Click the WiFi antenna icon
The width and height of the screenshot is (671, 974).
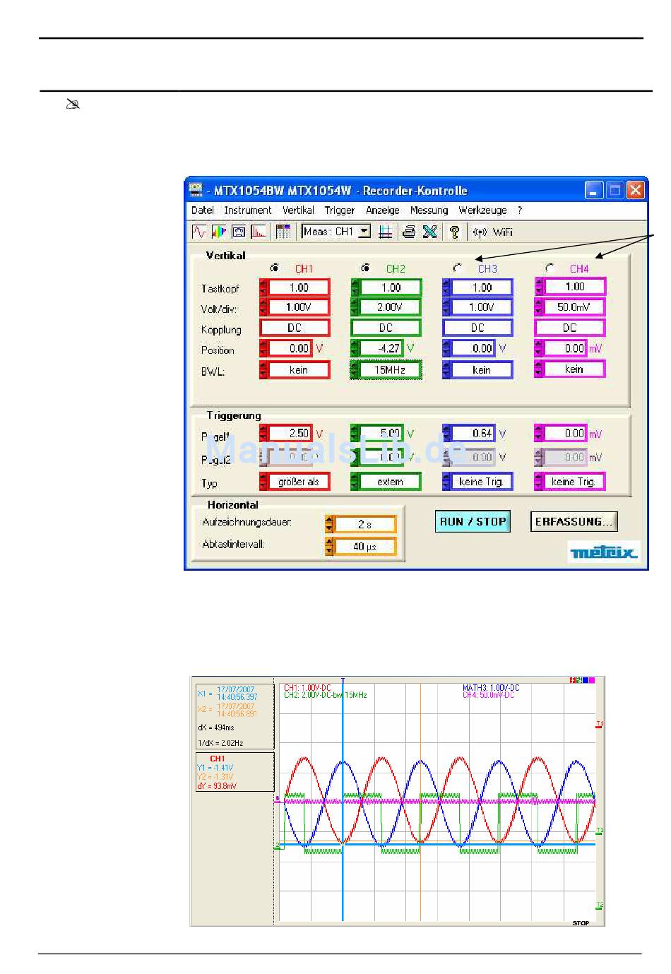coord(480,232)
